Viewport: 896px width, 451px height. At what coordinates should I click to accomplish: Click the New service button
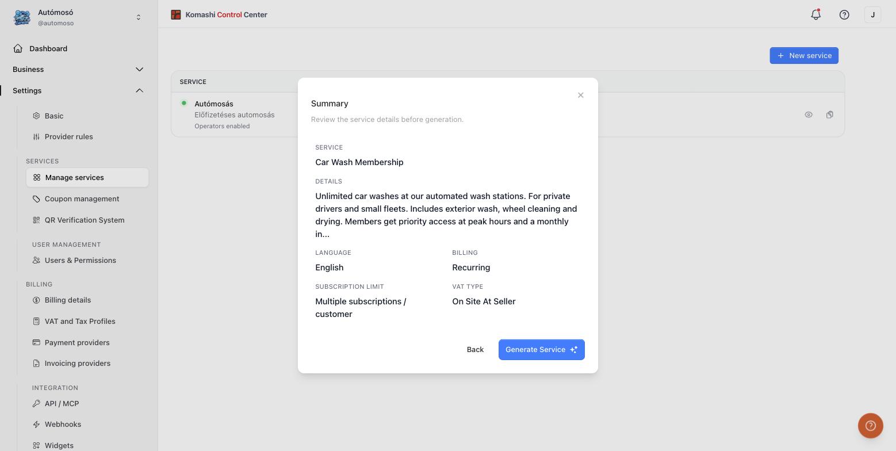click(x=804, y=55)
